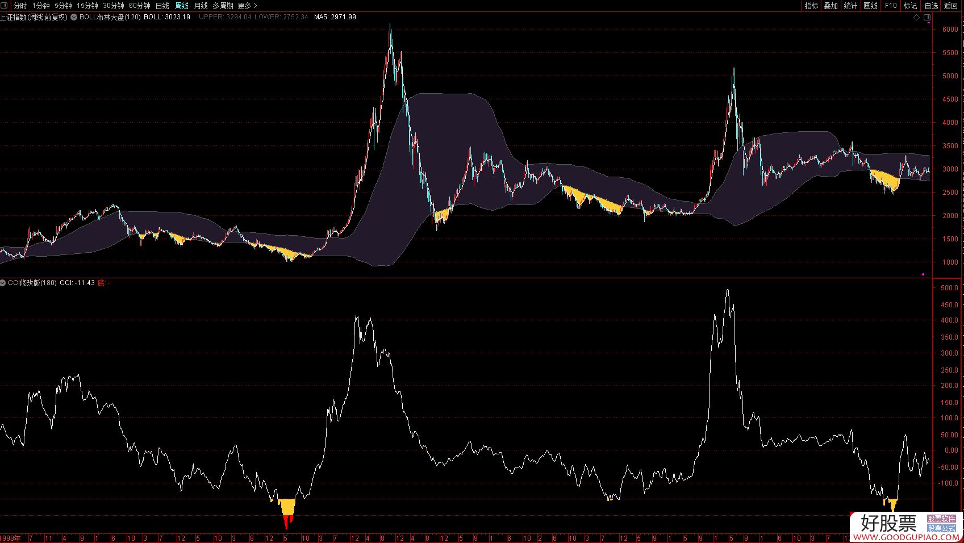Select the 5分钟 period tab
Viewport: 964px width, 543px height.
pos(63,6)
